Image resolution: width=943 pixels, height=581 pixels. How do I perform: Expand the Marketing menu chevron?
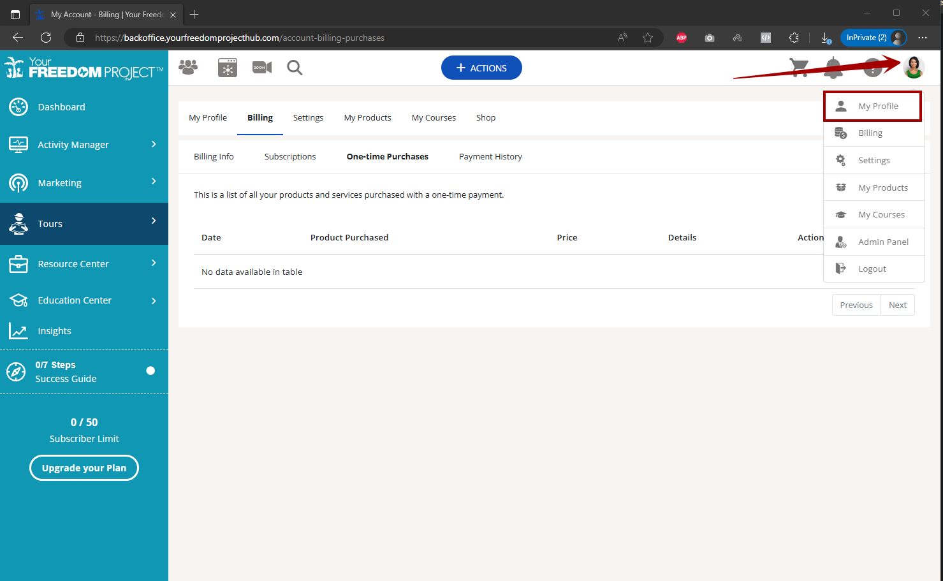pyautogui.click(x=154, y=182)
